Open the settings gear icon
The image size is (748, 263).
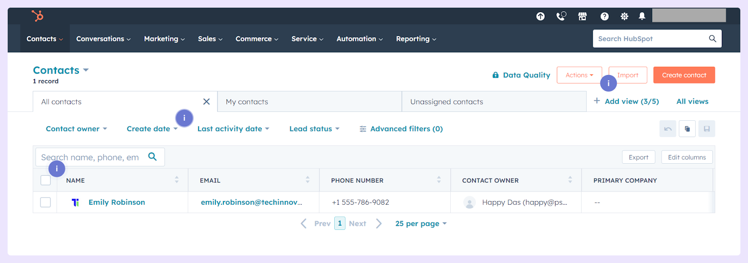[x=624, y=16]
